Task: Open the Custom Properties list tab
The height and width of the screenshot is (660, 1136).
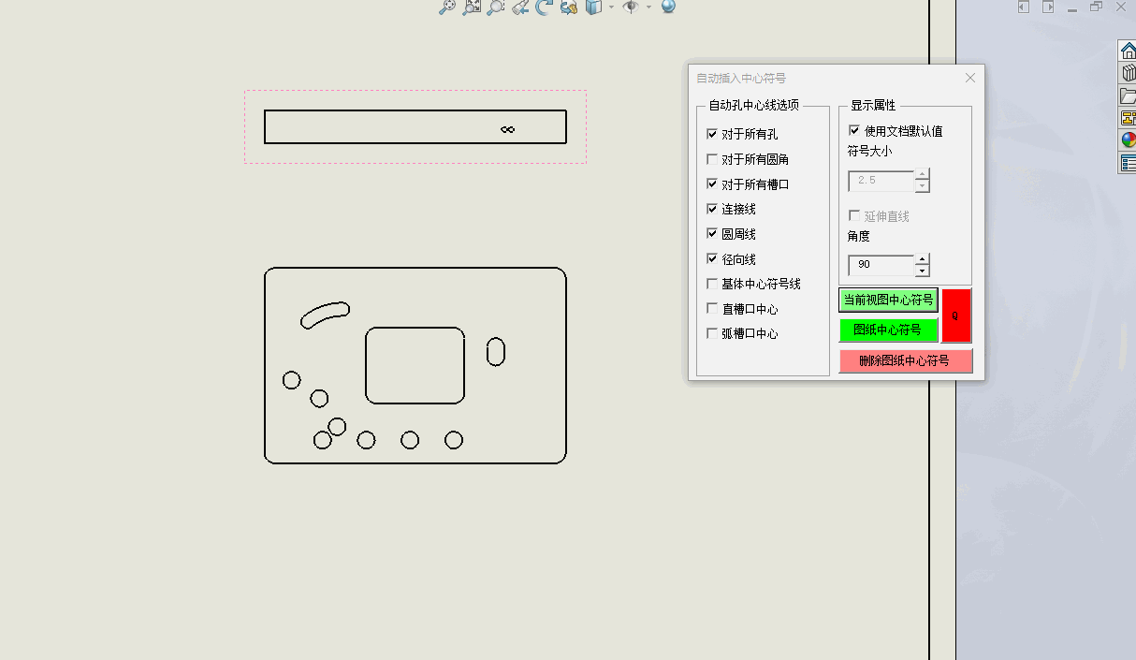Action: click(x=1128, y=163)
